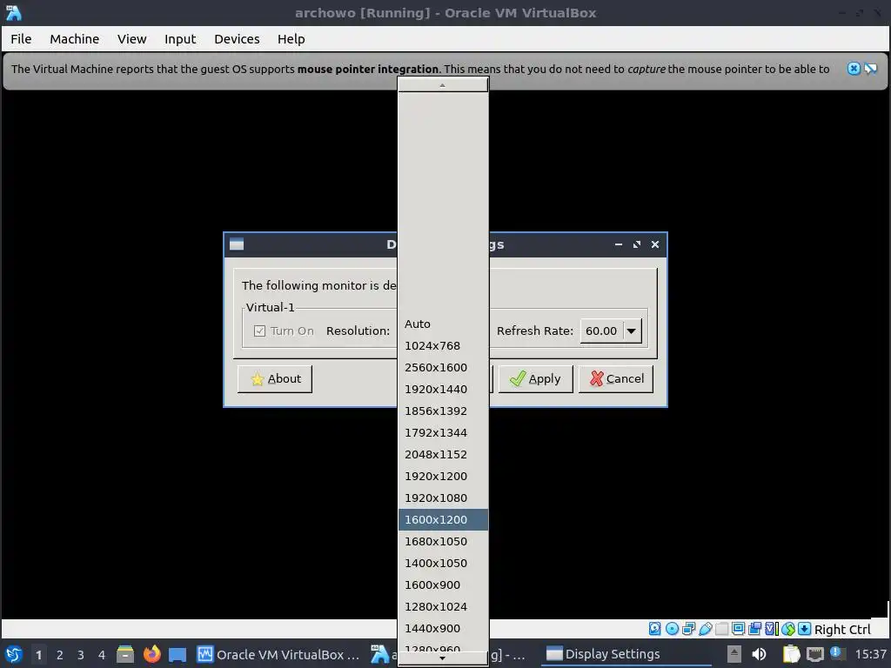Click the list's scroll-up arrow
The image size is (891, 668).
tap(443, 85)
